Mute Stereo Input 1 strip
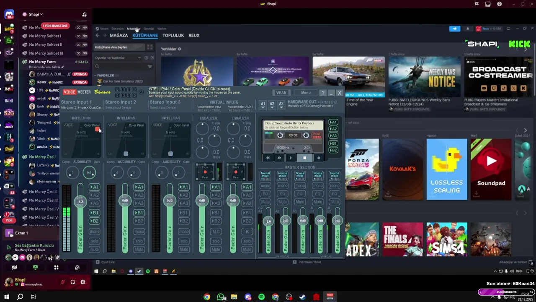 (95, 250)
